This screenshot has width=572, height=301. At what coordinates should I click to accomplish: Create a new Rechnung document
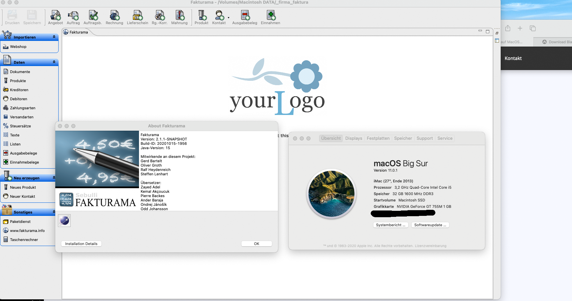(x=114, y=17)
